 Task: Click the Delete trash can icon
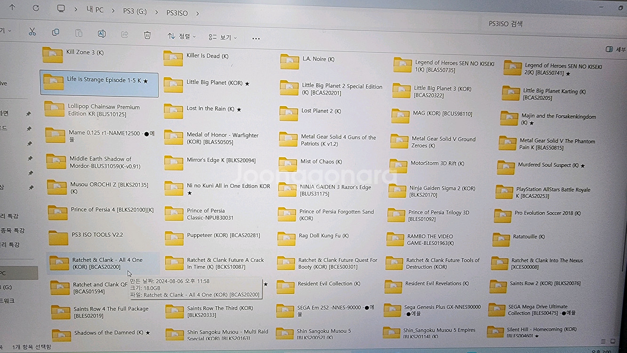coord(147,35)
